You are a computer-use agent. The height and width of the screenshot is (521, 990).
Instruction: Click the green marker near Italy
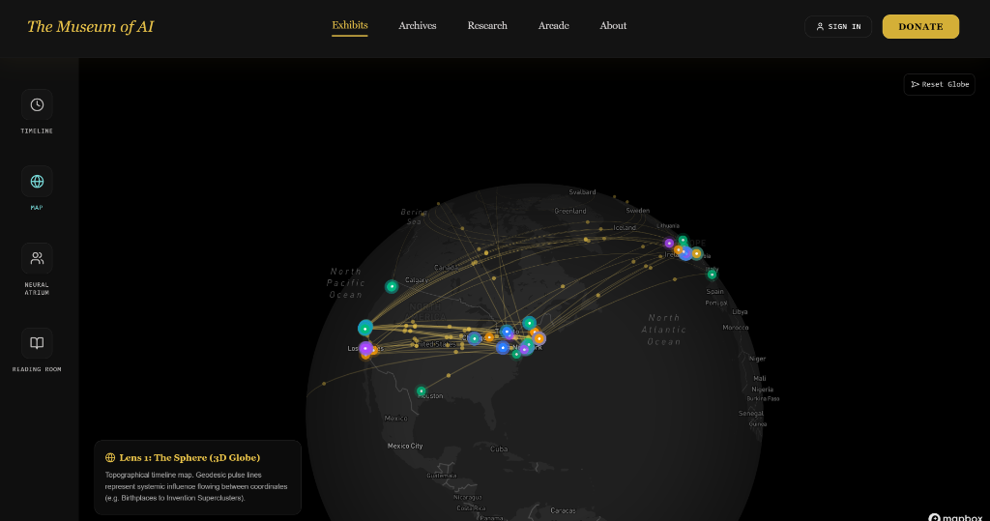pos(713,275)
